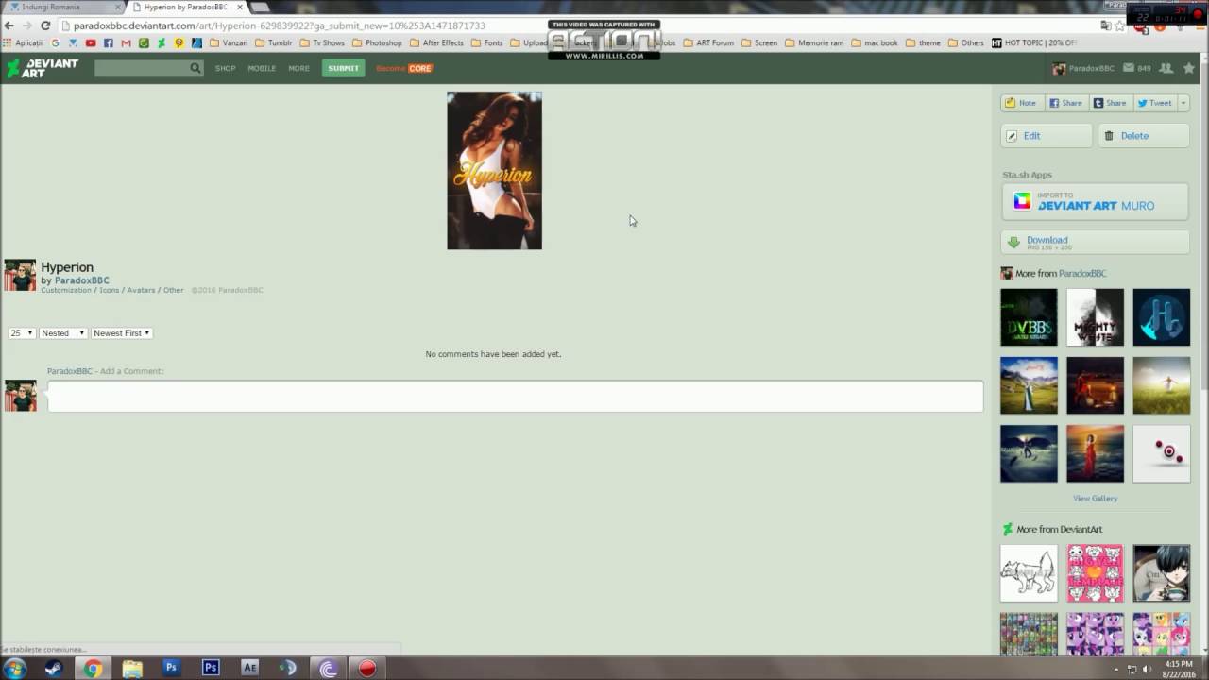Click the Delete button

pos(1144,136)
